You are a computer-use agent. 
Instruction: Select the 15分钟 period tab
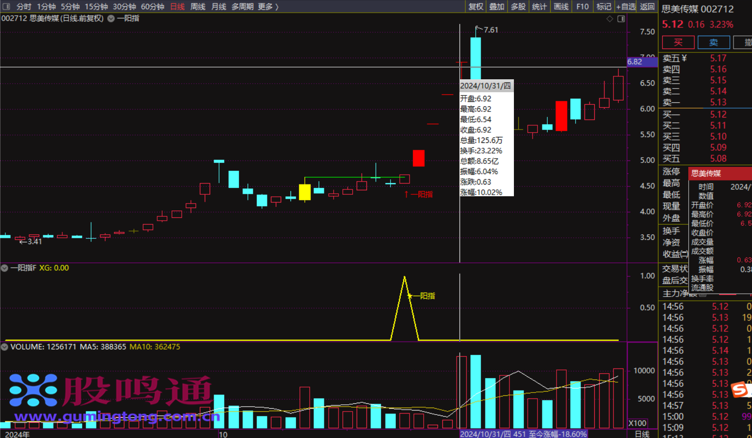(x=96, y=6)
